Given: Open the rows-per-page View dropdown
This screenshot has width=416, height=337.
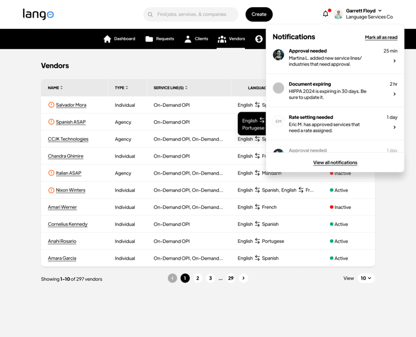Looking at the screenshot, I should coord(366,278).
